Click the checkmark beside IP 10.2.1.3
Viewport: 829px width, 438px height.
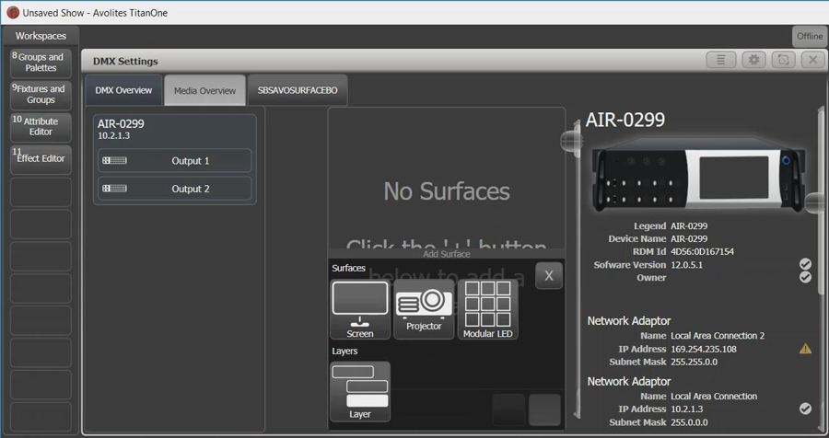(x=805, y=409)
